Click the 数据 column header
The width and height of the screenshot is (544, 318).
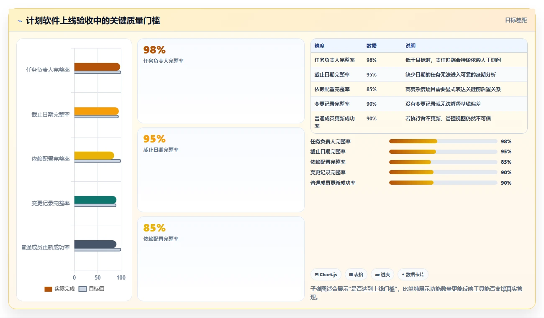(372, 46)
